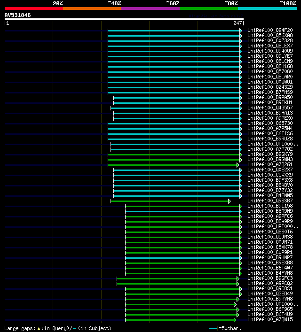The width and height of the screenshot is (301, 332).
Task: Click the arrowhead ending the UniRef100_B9I158 alignment
Action: (x=241, y=207)
